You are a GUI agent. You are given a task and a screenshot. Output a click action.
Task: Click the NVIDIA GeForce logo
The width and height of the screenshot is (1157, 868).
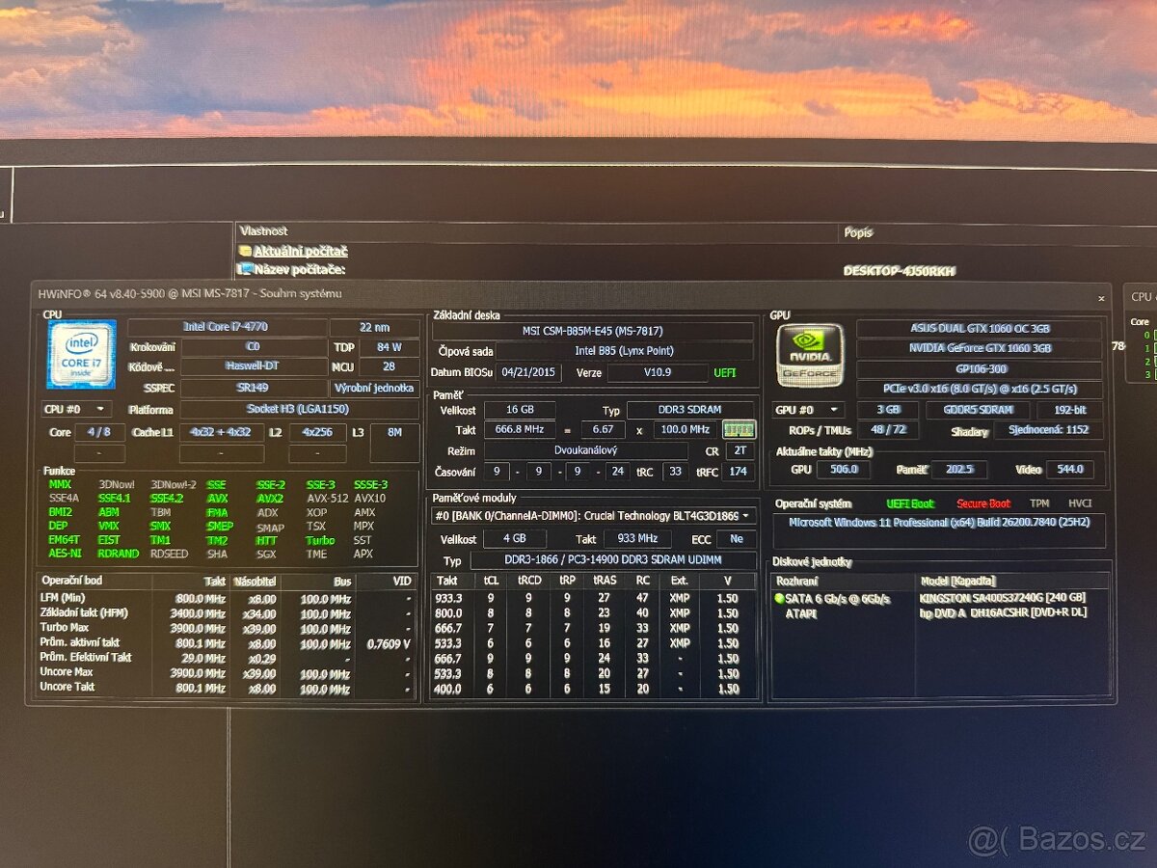pyautogui.click(x=810, y=355)
